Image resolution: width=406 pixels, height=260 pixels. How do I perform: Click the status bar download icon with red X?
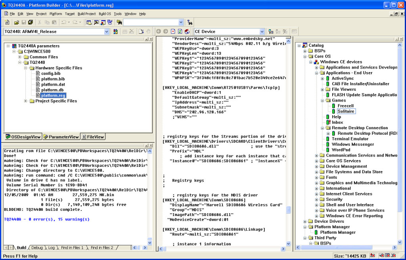tap(373, 256)
